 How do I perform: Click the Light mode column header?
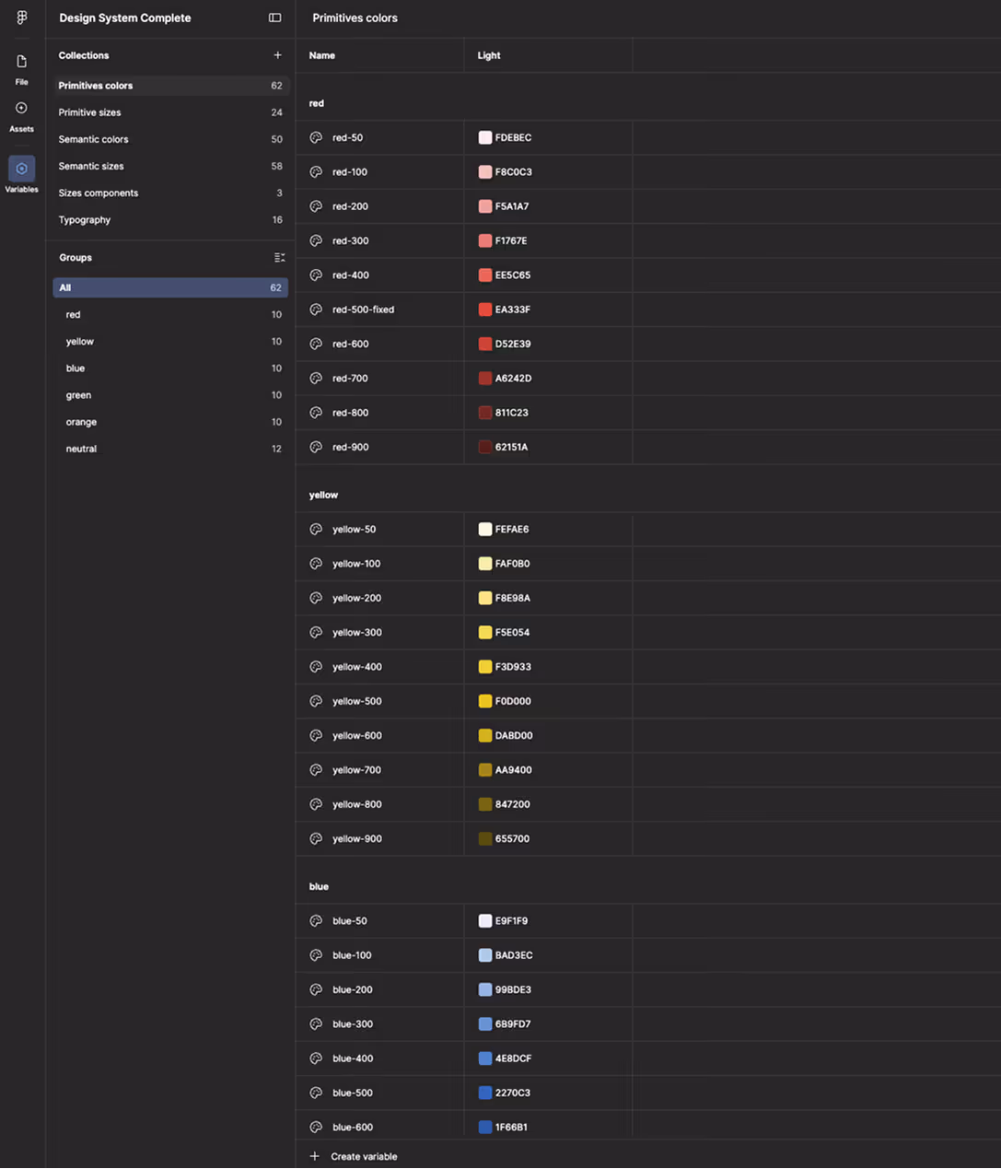pyautogui.click(x=489, y=55)
